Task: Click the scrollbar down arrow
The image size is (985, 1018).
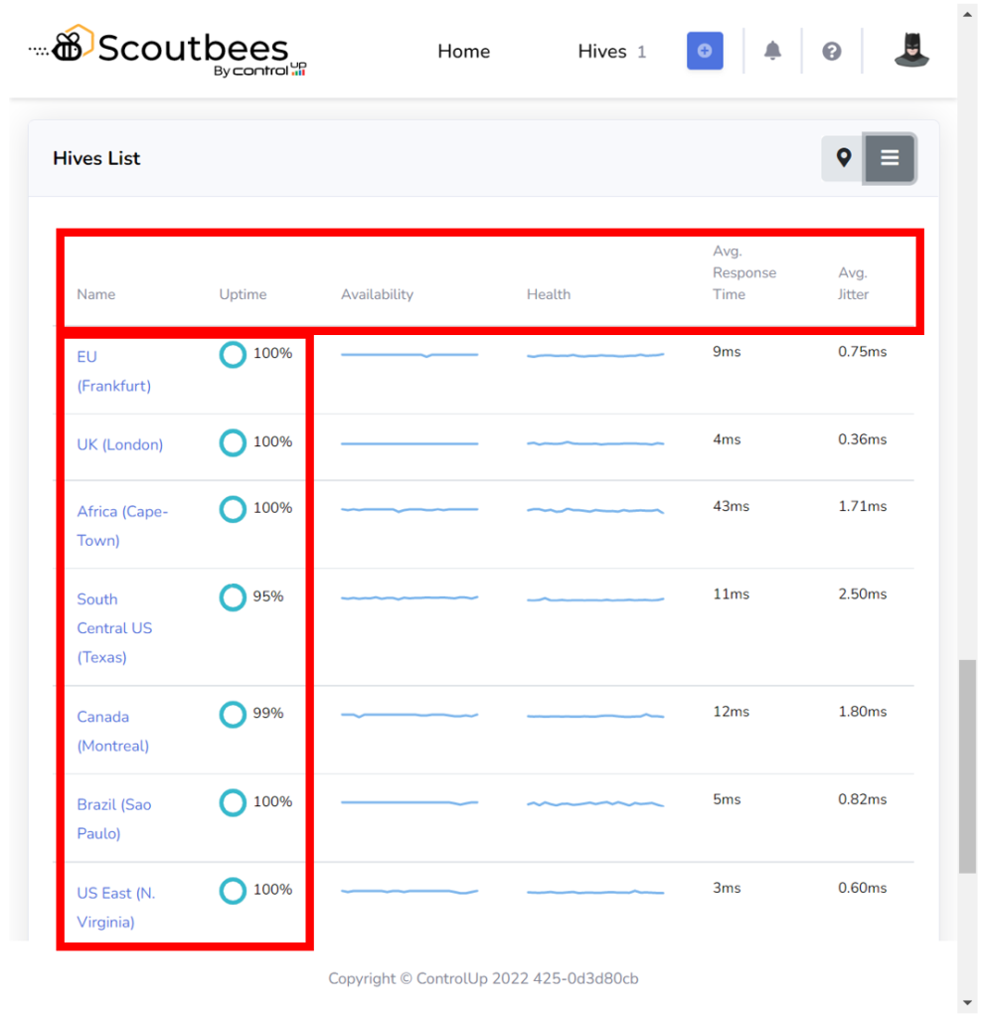Action: 967,1003
